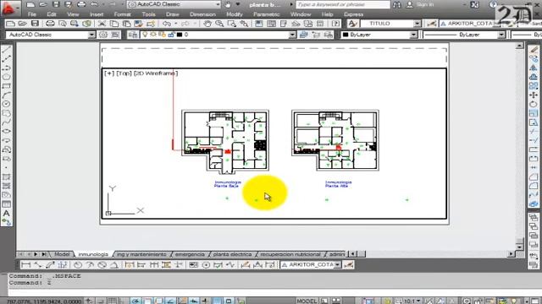Viewport: 542px width, 304px height.
Task: Click the vertical scrollbar down arrow
Action: pos(519,247)
